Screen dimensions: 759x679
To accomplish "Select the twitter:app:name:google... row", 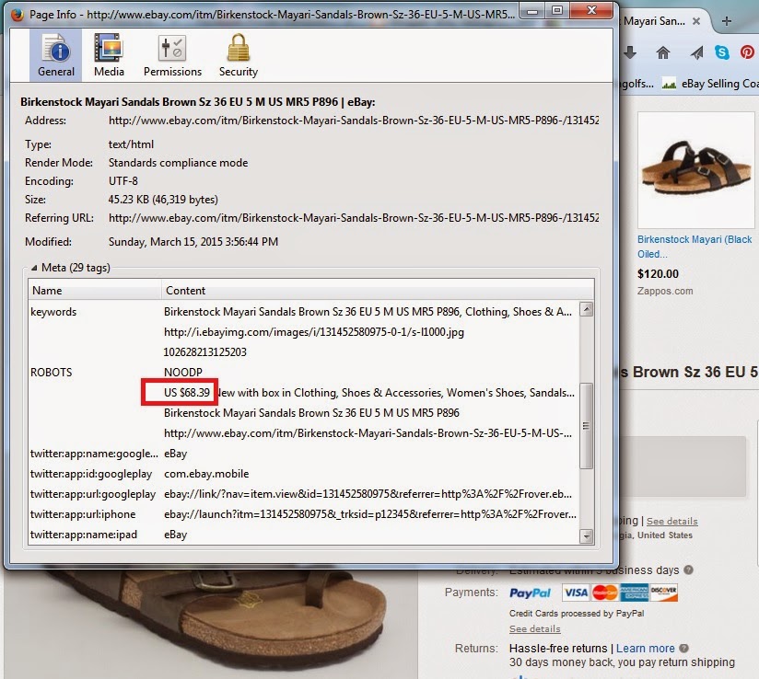I will [x=303, y=454].
